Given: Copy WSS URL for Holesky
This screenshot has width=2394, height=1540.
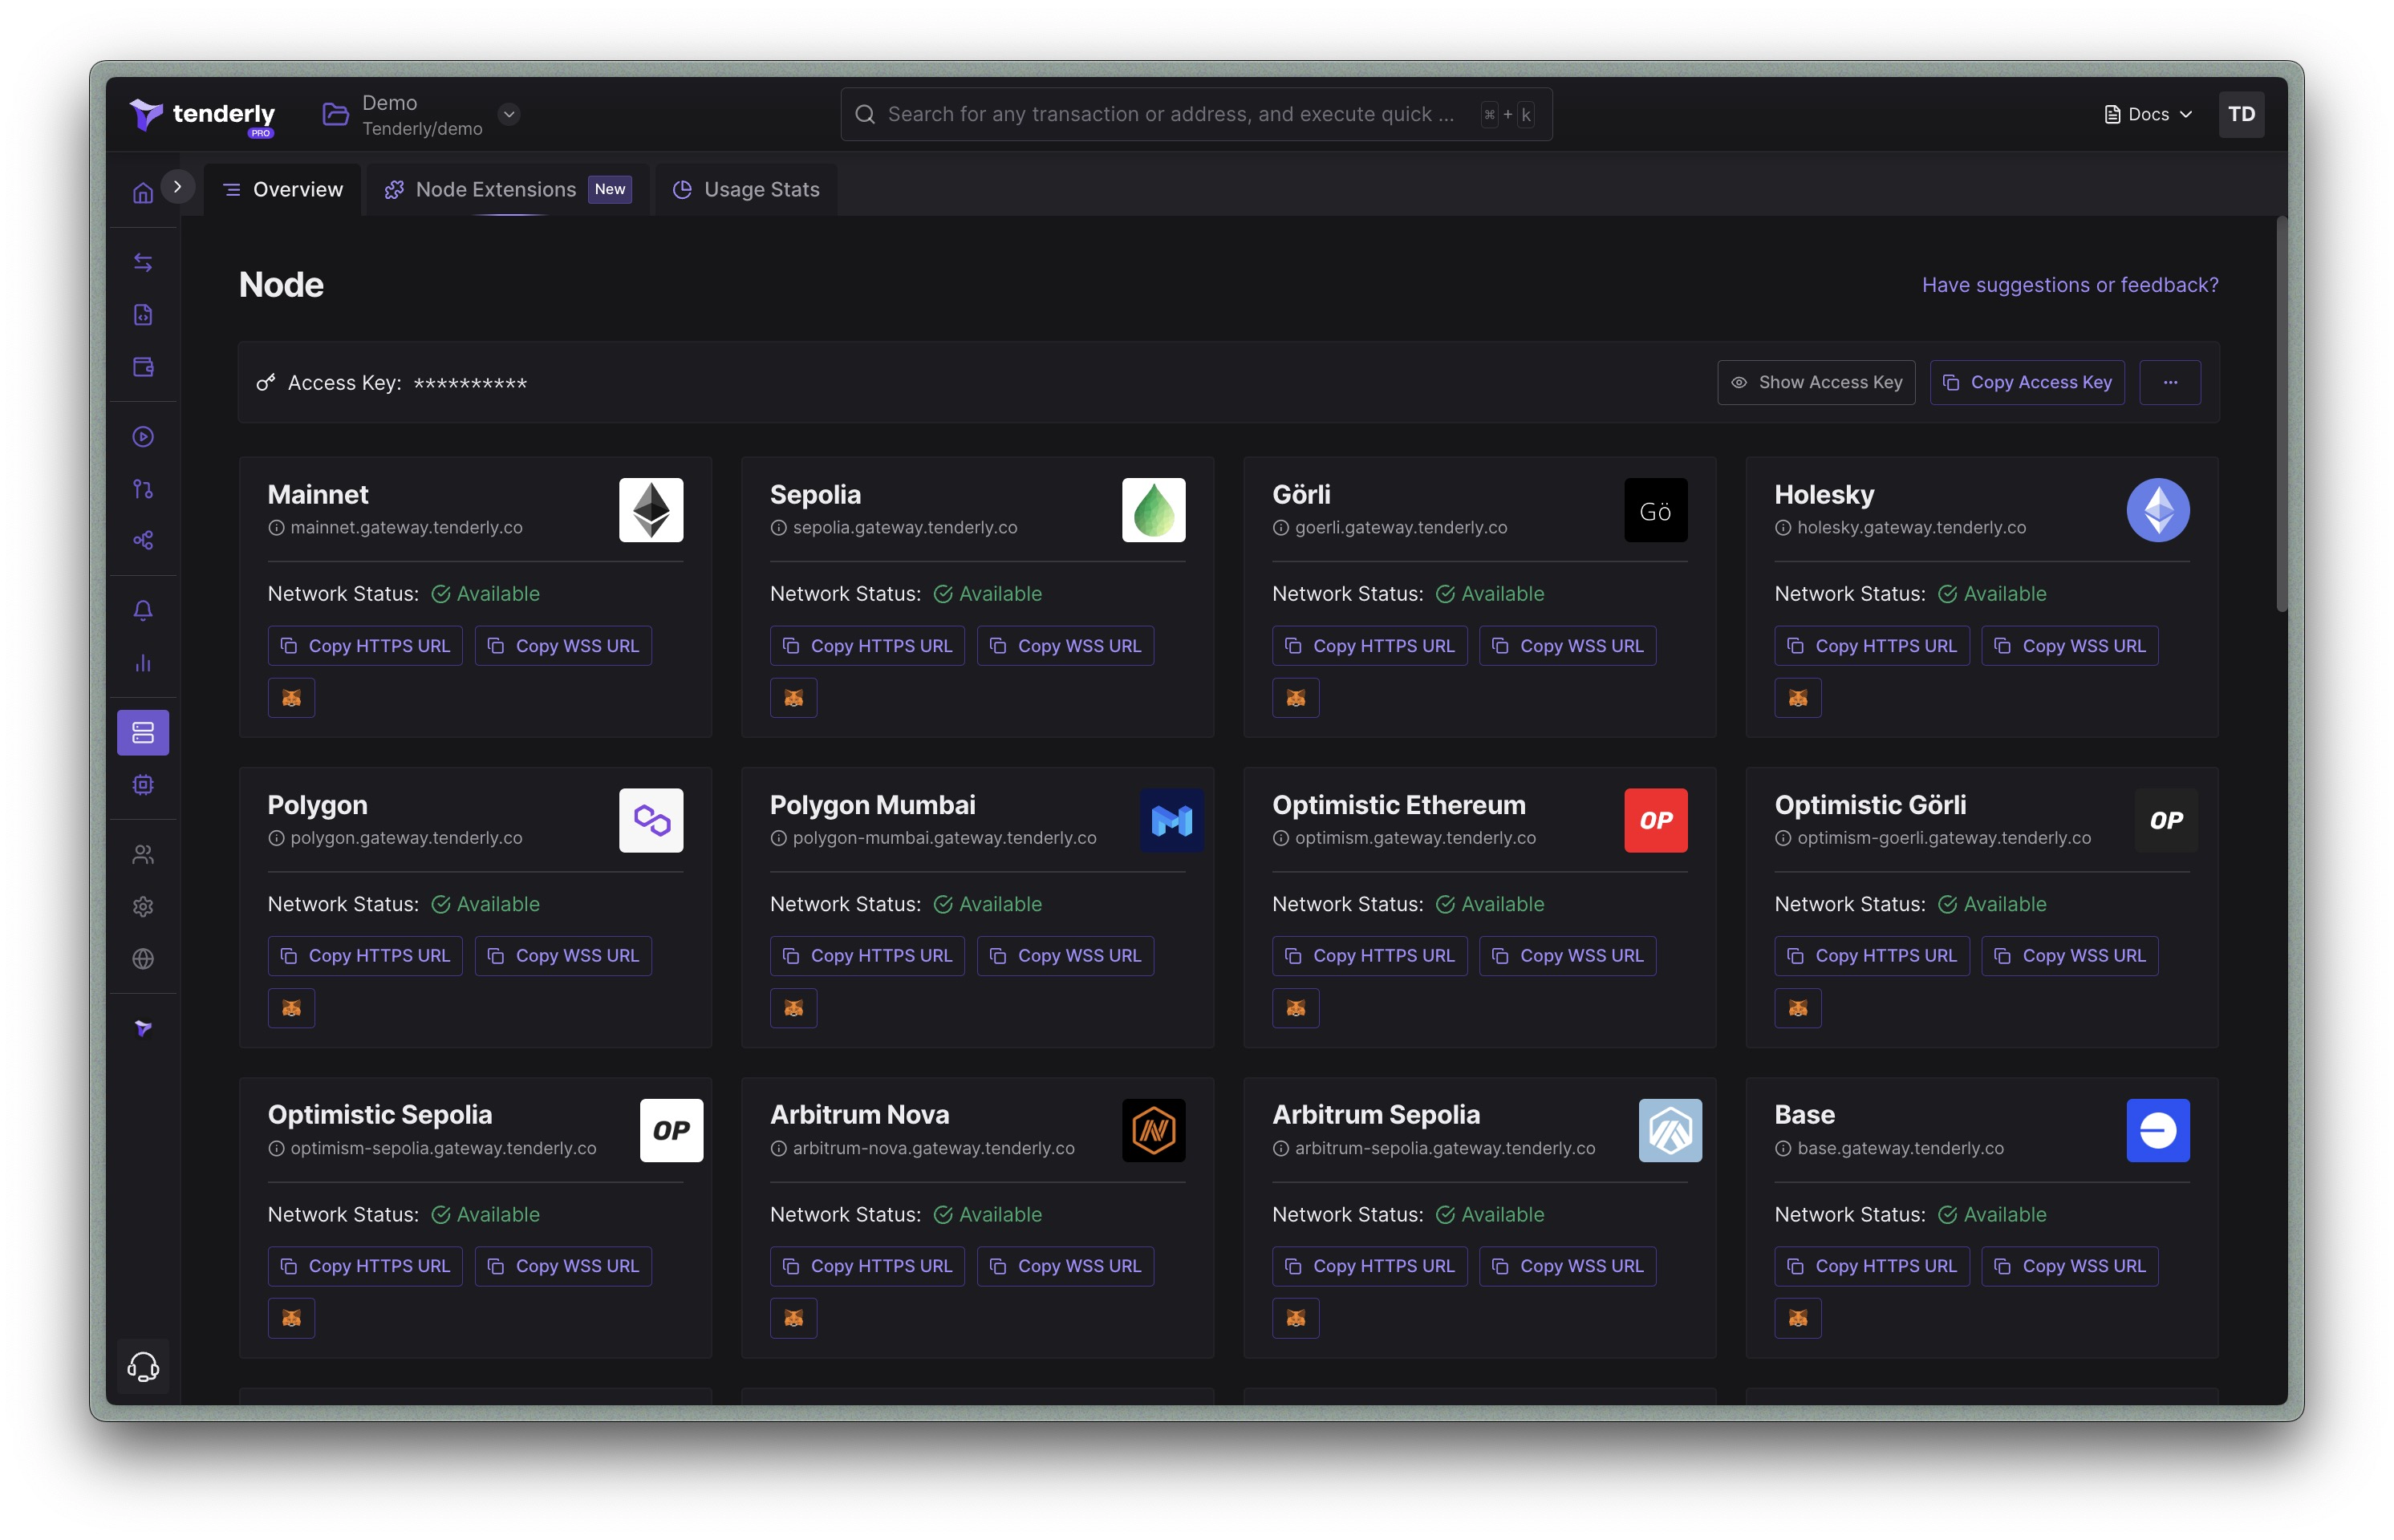Looking at the screenshot, I should coord(2069,646).
